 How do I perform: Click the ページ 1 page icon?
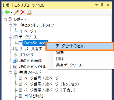20,31
